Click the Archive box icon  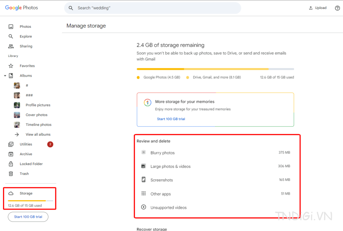click(11, 154)
